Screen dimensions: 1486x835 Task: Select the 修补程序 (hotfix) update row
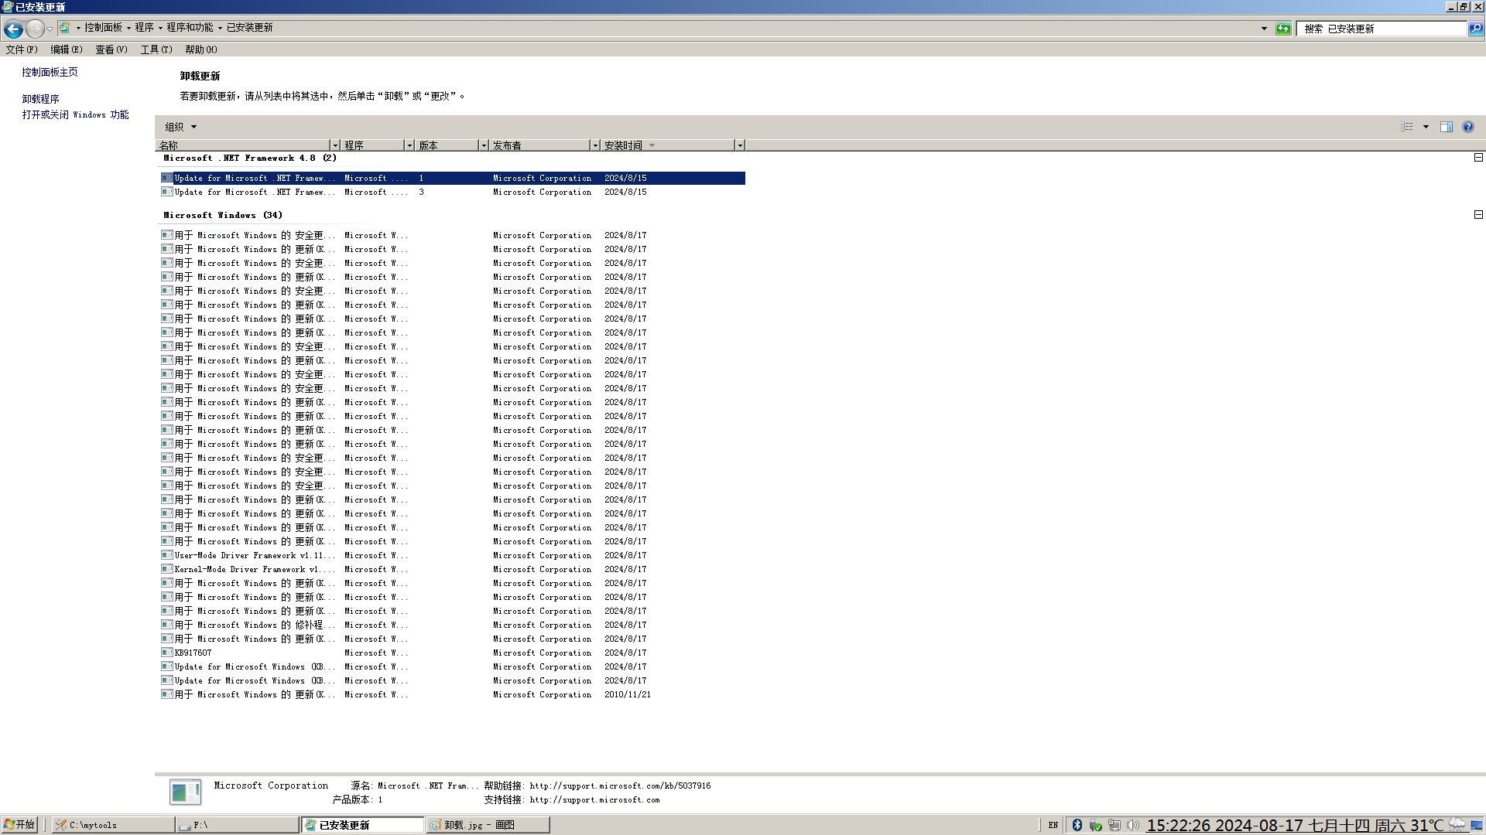(453, 625)
